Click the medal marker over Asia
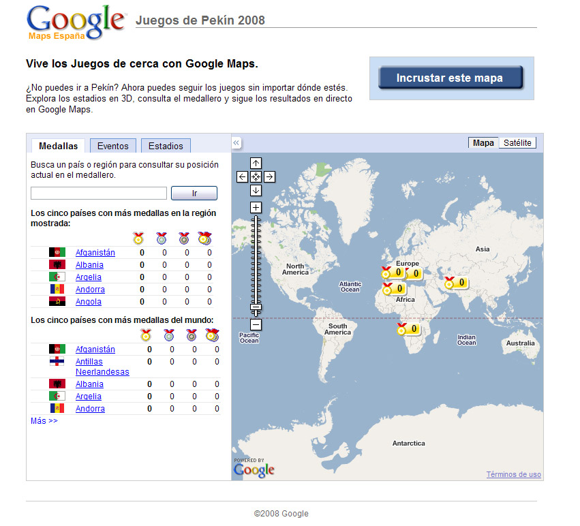The image size is (580, 526). (x=456, y=283)
